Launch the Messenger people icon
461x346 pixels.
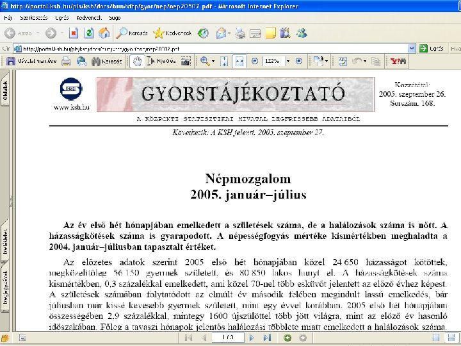pos(302,33)
